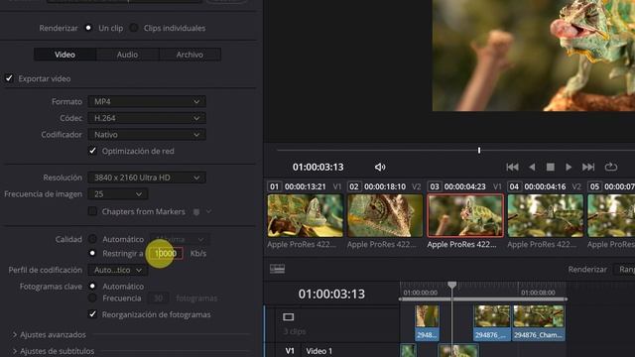Select clip 05 thumbnail

tap(611, 215)
